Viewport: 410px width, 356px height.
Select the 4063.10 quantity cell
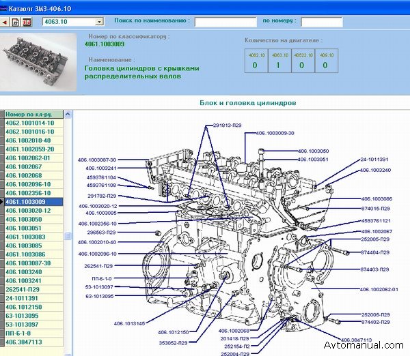point(279,61)
